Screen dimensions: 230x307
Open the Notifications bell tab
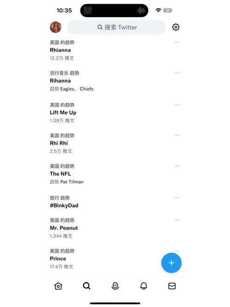click(x=144, y=286)
